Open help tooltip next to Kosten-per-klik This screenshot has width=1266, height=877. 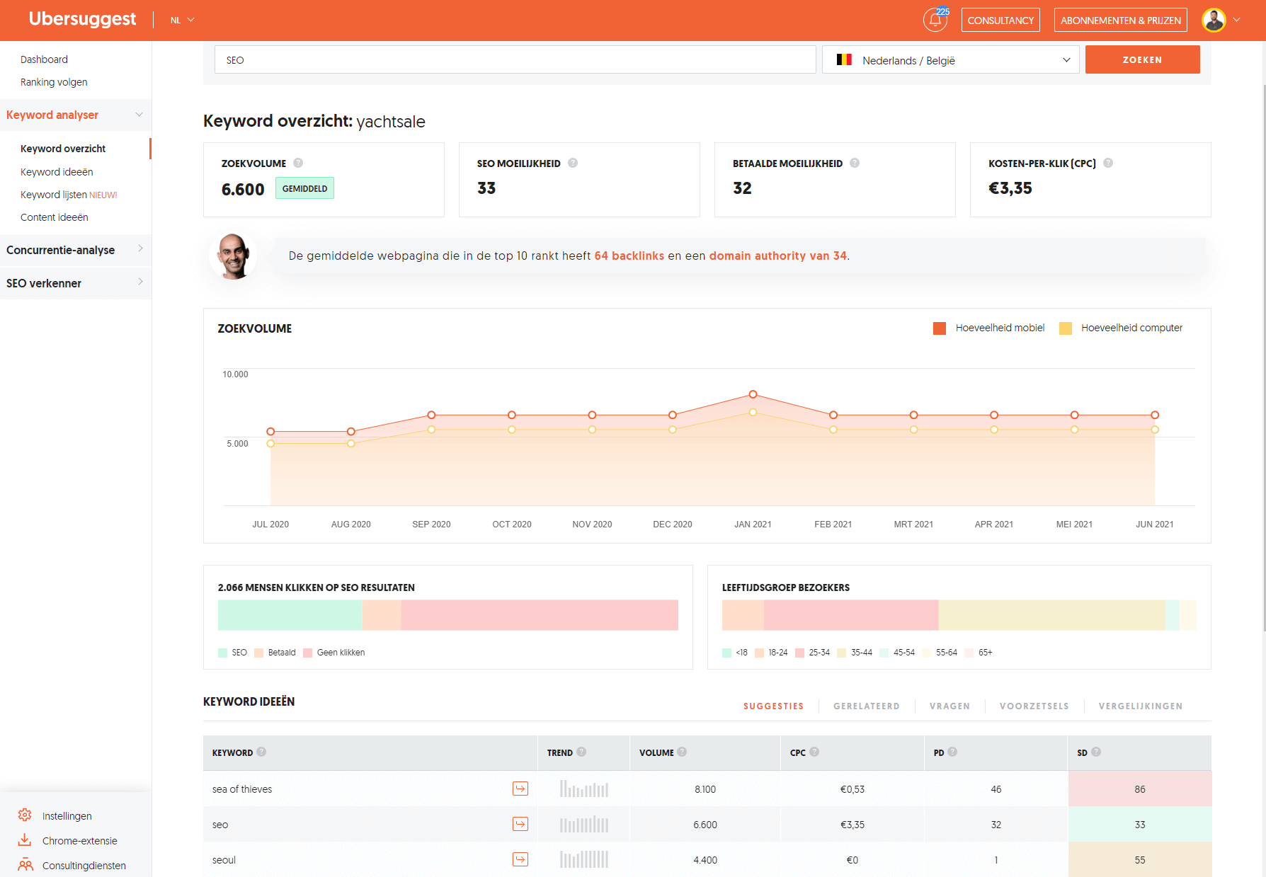pos(1108,163)
